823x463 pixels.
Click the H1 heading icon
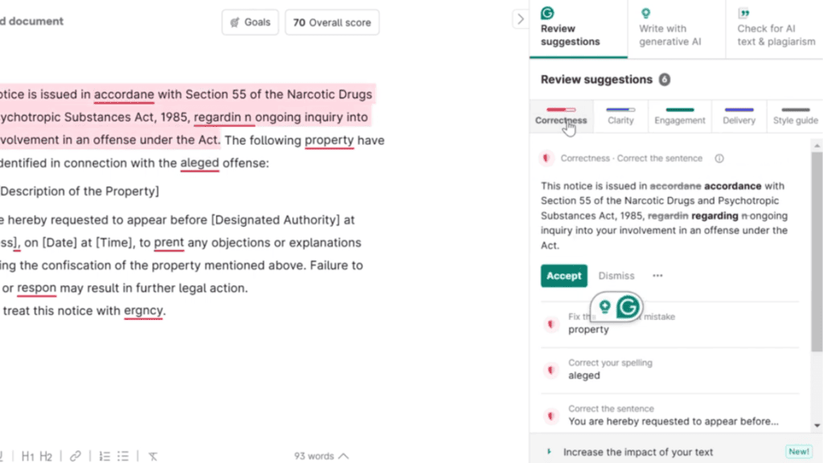tap(28, 456)
